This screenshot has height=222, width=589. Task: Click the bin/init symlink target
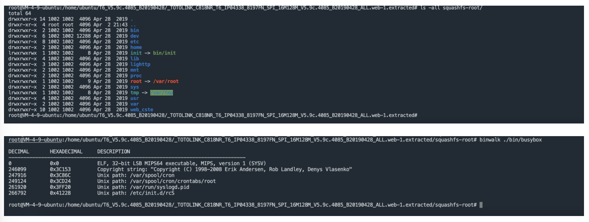click(164, 53)
